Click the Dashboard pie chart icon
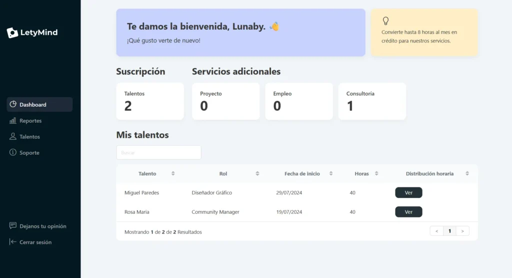The height and width of the screenshot is (278, 512). 13,104
